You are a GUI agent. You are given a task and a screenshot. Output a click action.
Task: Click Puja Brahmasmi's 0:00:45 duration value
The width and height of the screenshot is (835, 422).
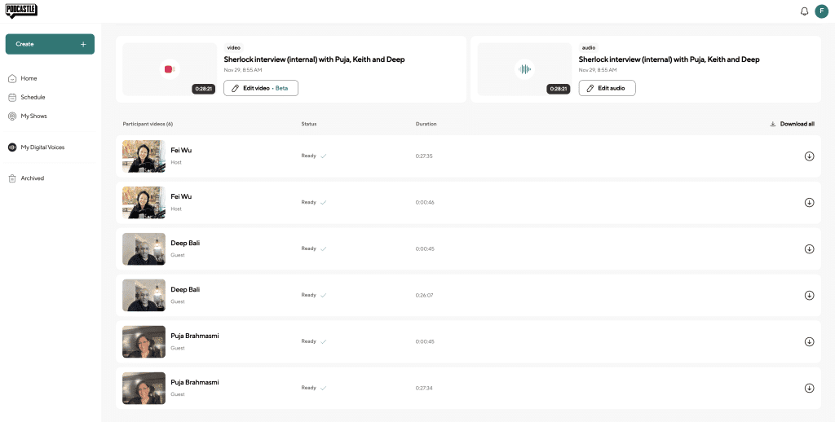425,341
